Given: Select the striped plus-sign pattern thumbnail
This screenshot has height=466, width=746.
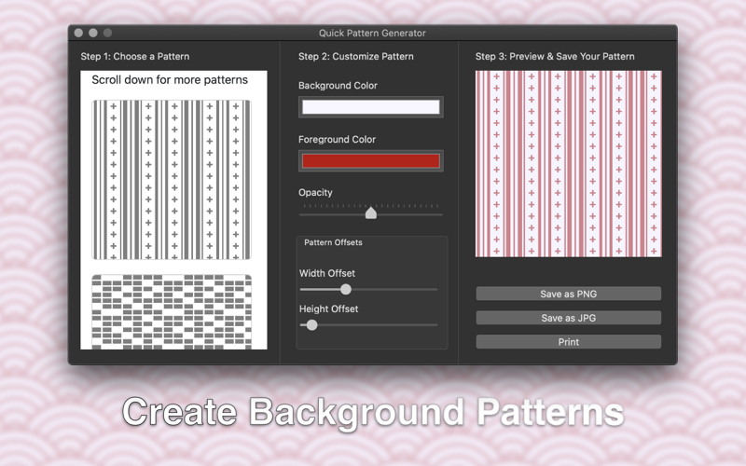Looking at the screenshot, I should coord(172,180).
